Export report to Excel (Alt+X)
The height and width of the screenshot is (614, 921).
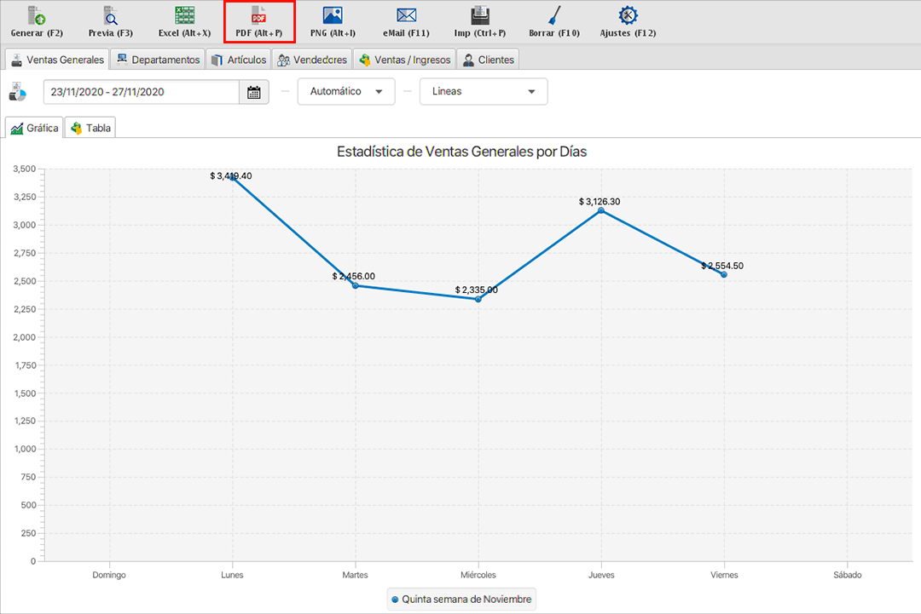coord(184,22)
